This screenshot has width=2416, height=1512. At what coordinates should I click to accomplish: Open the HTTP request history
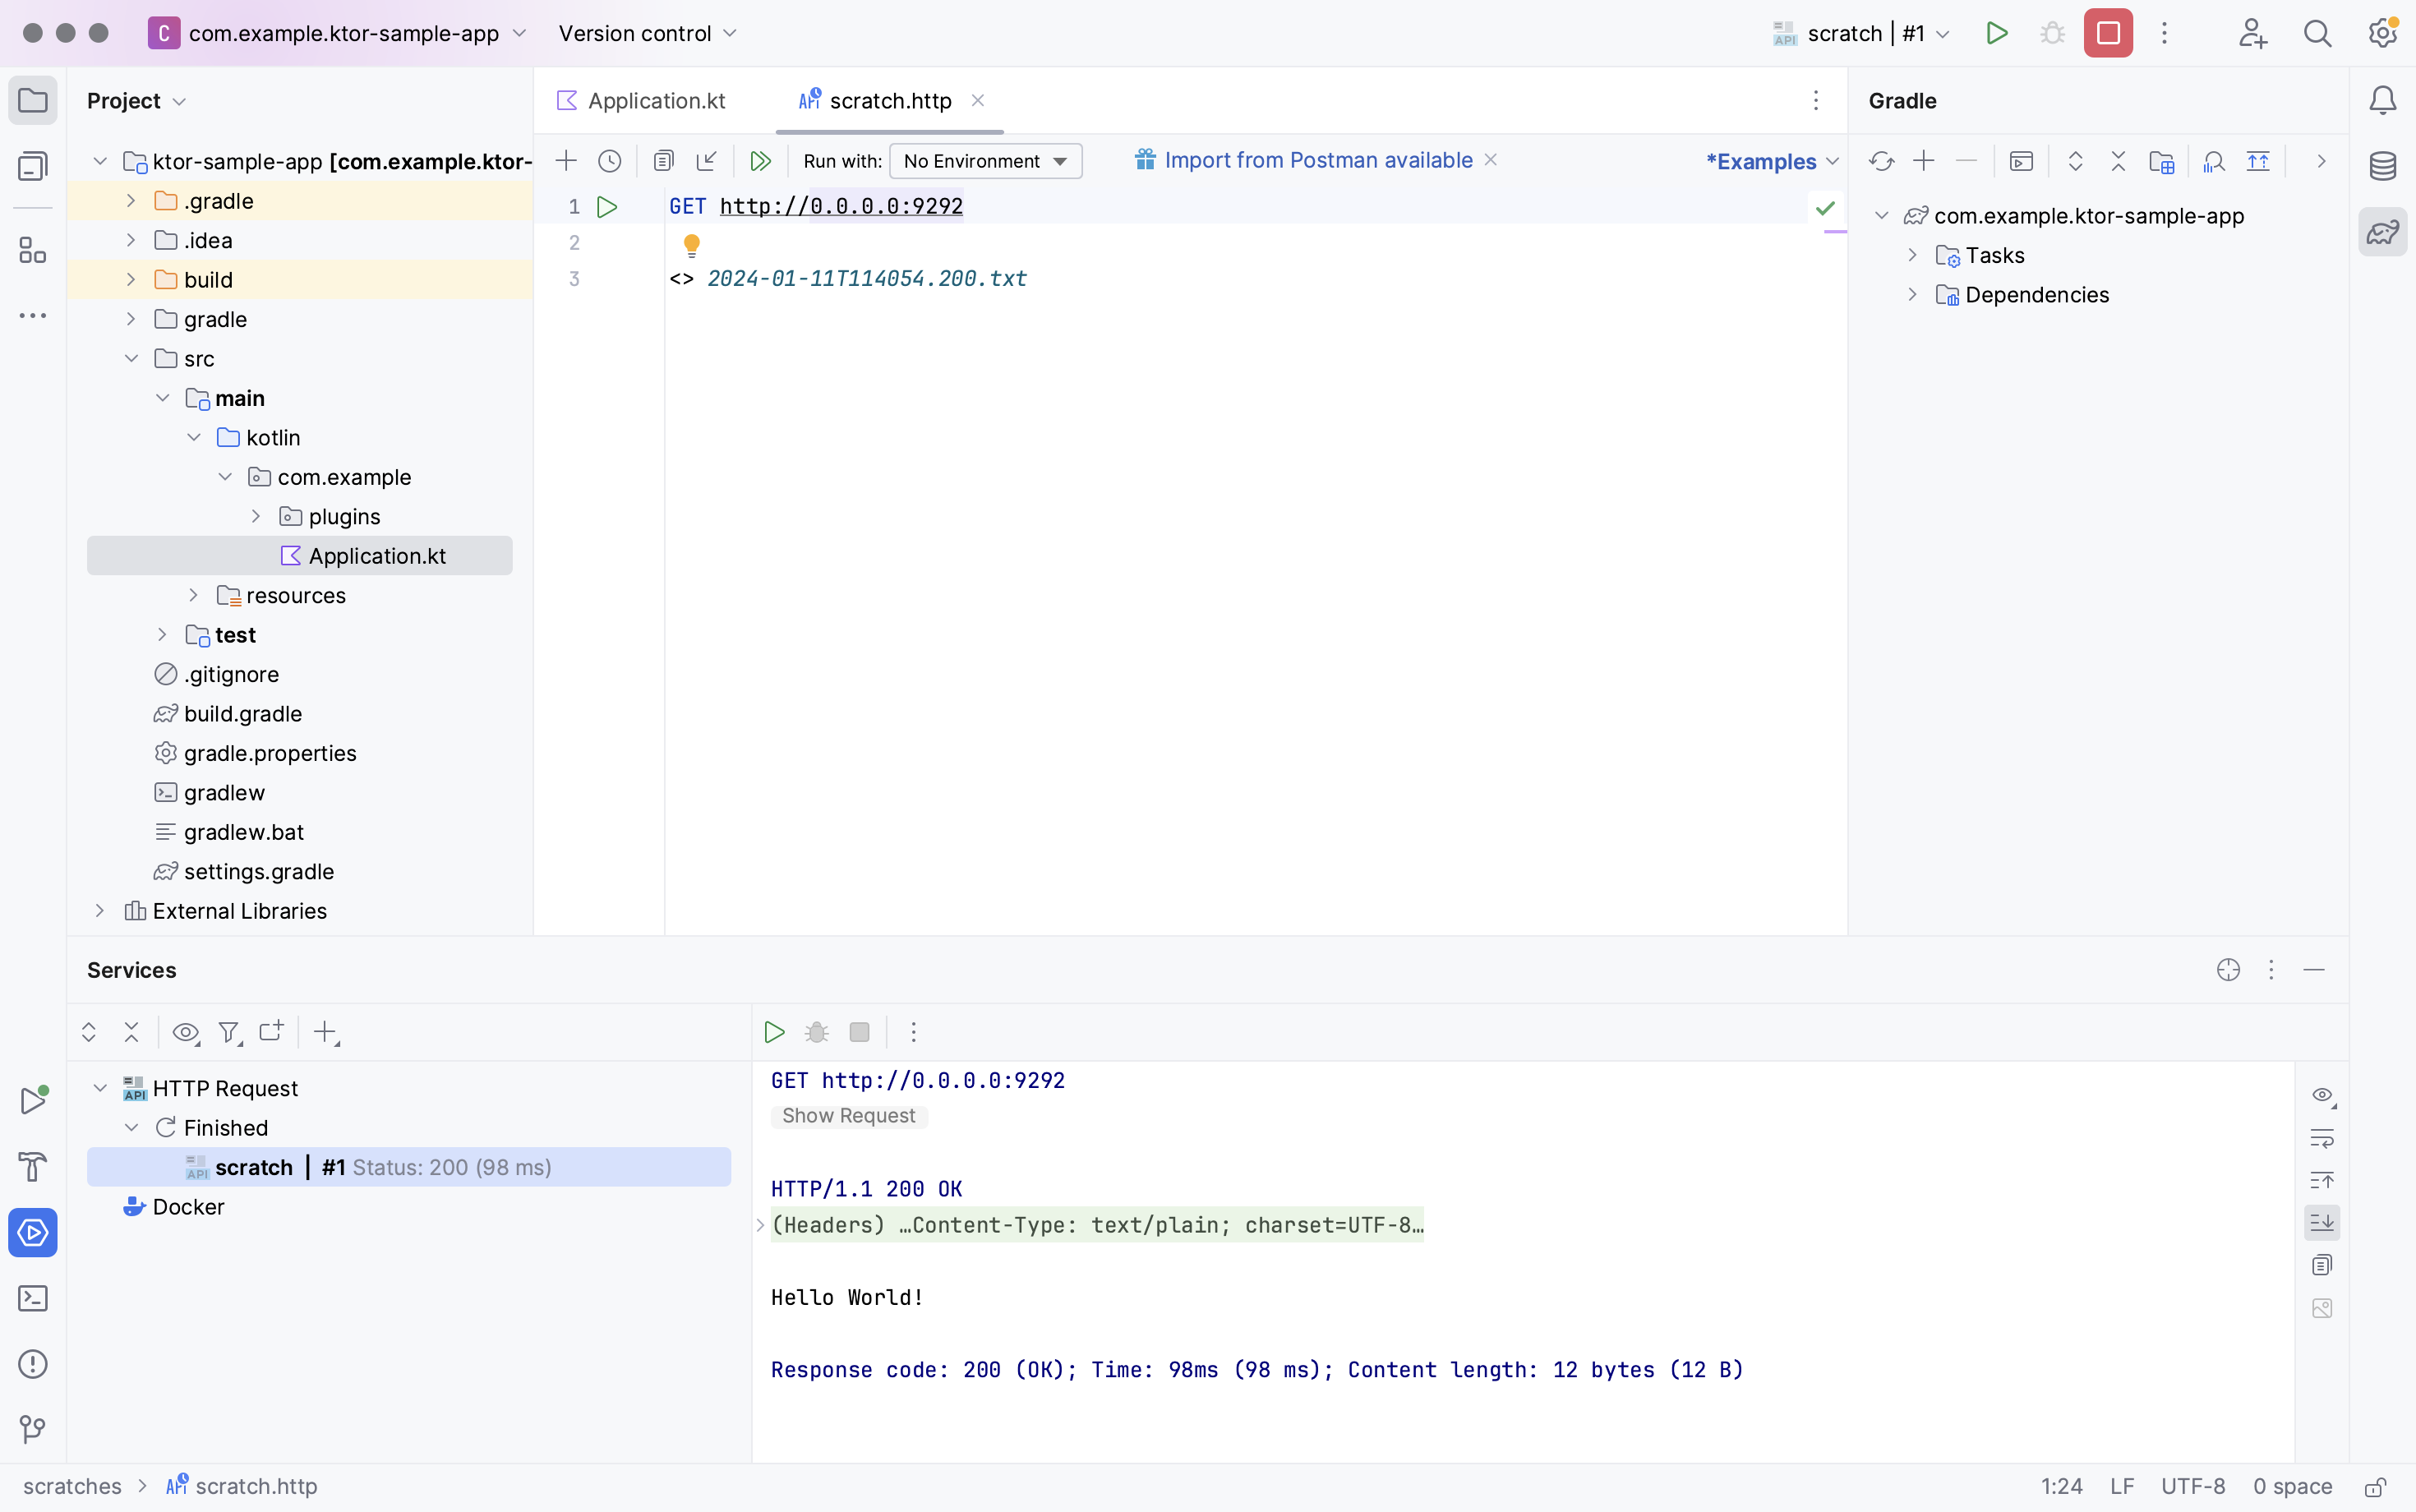[609, 160]
